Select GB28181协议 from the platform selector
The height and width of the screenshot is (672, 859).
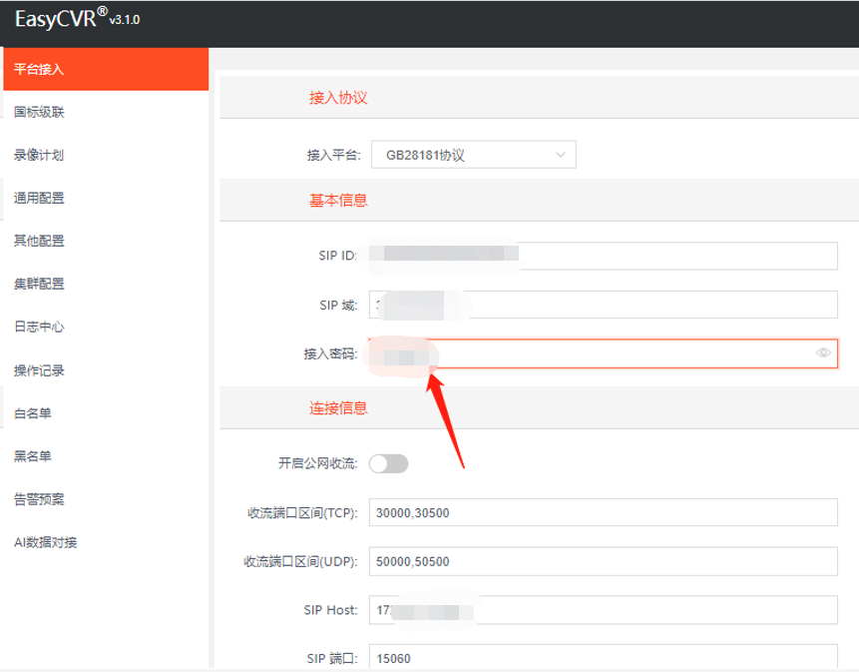(473, 154)
